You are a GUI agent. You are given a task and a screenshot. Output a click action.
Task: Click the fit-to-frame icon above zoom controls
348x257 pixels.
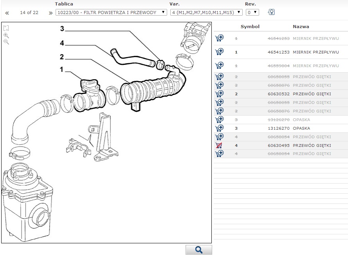6,28
